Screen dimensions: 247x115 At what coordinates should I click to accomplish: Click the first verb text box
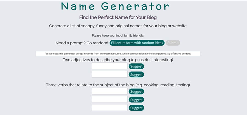click(x=110, y=91)
